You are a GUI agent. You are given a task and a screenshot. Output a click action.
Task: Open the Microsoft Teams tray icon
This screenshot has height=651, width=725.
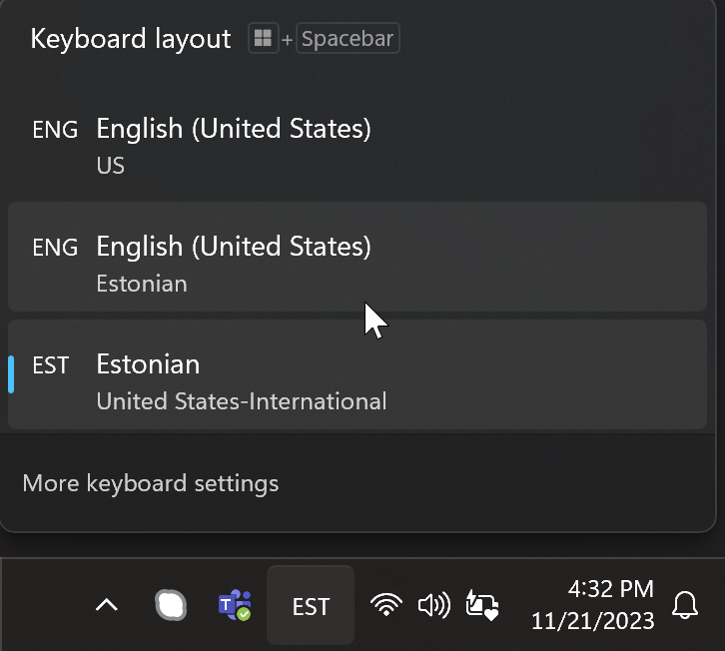[x=235, y=605]
